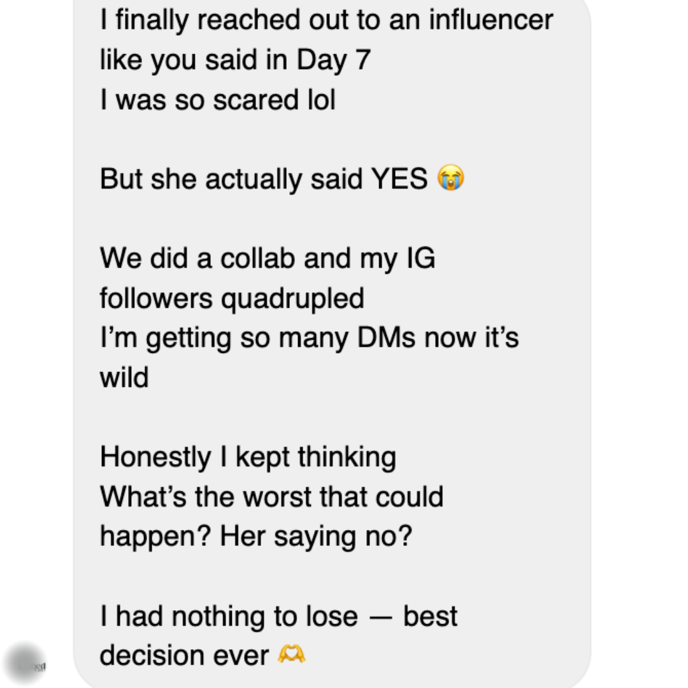Click the text 'like you said in Day 7'
The image size is (688, 688).
click(x=235, y=60)
